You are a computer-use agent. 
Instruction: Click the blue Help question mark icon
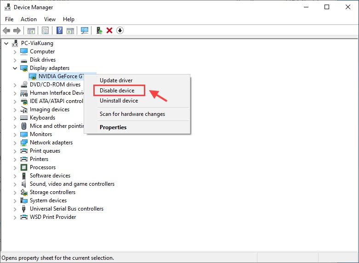[x=60, y=30]
